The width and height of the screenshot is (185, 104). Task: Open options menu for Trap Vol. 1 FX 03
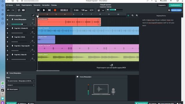tap(33, 37)
